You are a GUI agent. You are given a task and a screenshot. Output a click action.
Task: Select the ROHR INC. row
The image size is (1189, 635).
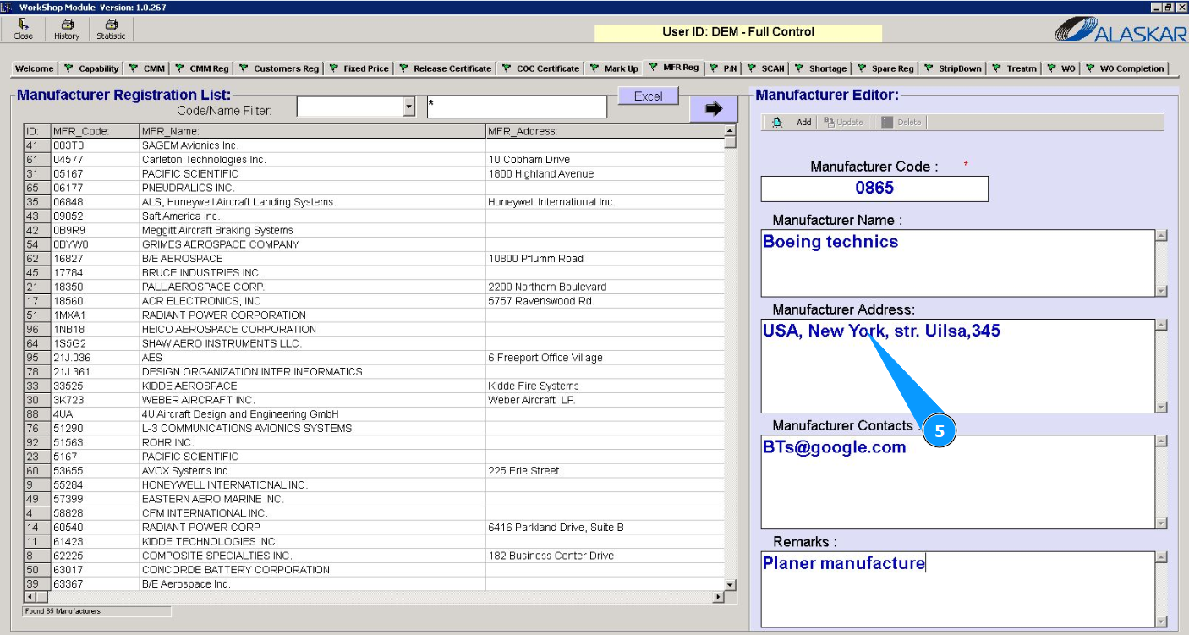(374, 442)
